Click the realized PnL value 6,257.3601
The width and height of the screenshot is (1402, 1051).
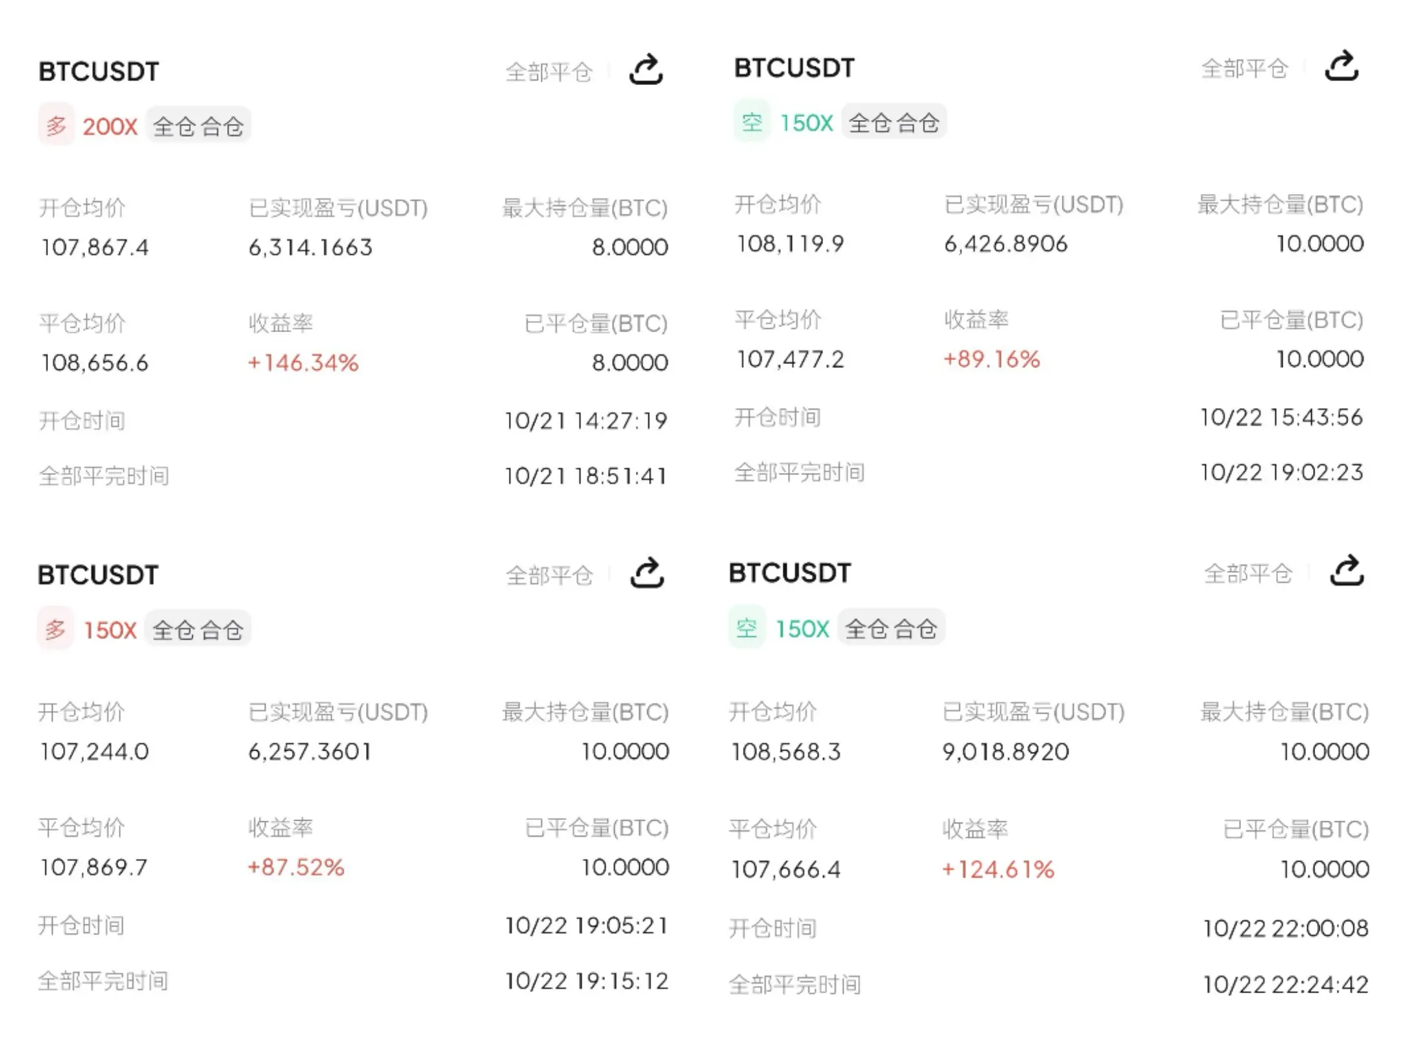pos(310,751)
